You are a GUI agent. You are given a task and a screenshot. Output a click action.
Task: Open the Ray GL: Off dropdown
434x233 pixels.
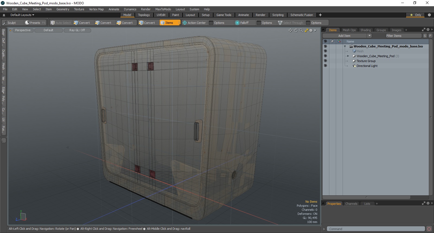click(77, 30)
